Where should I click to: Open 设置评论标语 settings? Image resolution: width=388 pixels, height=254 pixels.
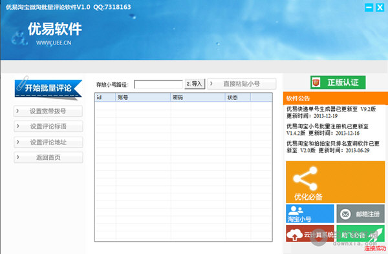pos(48,126)
